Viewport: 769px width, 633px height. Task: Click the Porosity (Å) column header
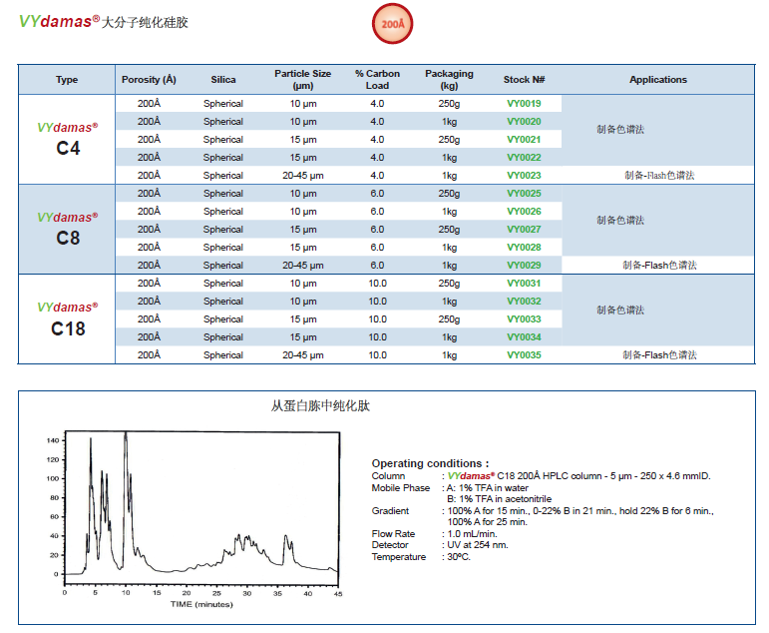tap(149, 80)
